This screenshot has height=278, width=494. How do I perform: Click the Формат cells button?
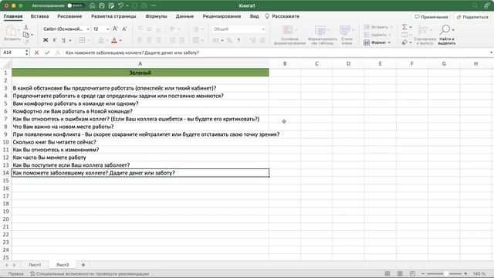click(377, 42)
